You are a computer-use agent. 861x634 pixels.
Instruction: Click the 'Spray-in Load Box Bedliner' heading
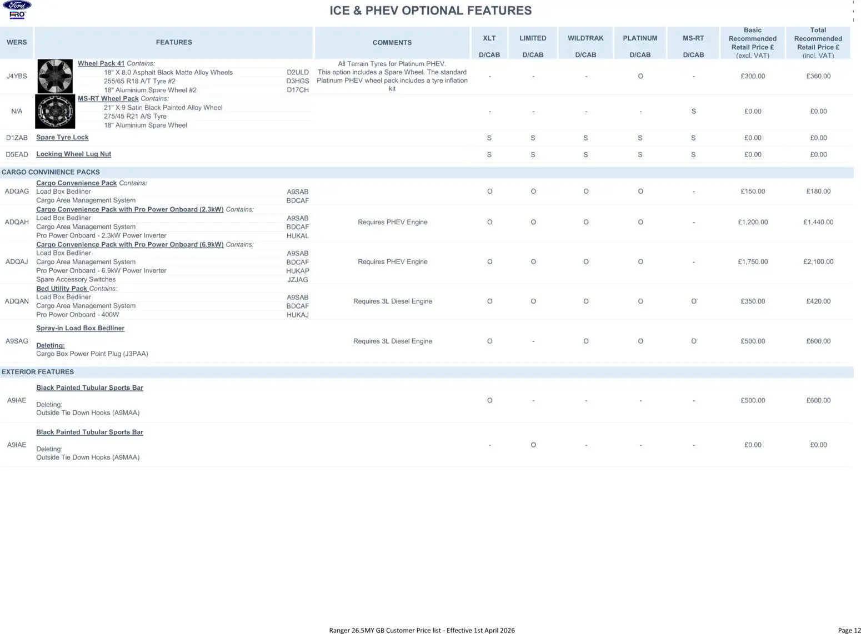tap(81, 328)
